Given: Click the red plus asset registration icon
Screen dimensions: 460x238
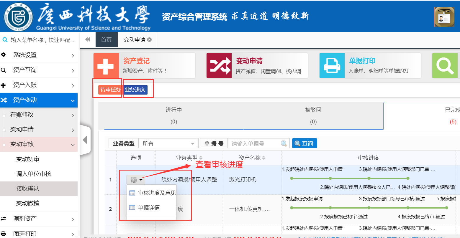Looking at the screenshot, I should point(106,66).
